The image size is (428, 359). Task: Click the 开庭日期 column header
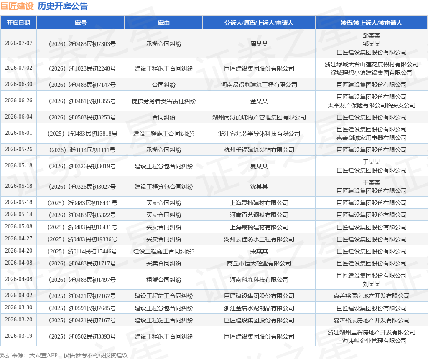pyautogui.click(x=18, y=23)
